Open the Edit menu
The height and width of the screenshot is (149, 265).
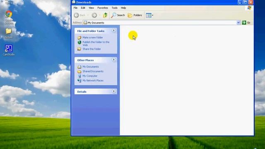pos(83,8)
